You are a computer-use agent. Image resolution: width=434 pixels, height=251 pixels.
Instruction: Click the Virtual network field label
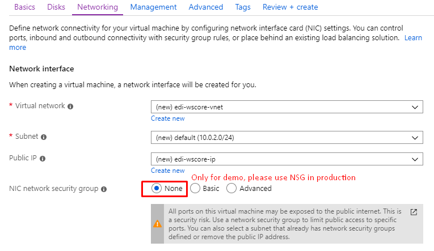point(40,105)
